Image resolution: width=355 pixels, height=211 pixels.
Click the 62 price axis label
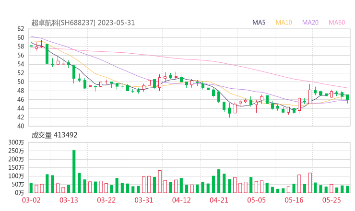click(x=21, y=29)
